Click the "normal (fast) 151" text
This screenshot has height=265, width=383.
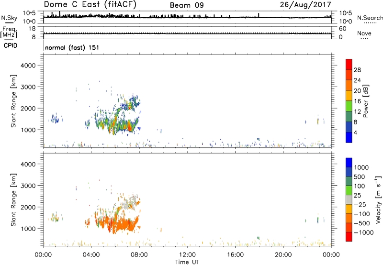pos(72,47)
